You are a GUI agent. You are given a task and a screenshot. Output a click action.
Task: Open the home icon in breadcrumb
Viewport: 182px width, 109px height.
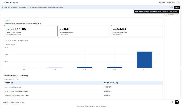click(3, 3)
